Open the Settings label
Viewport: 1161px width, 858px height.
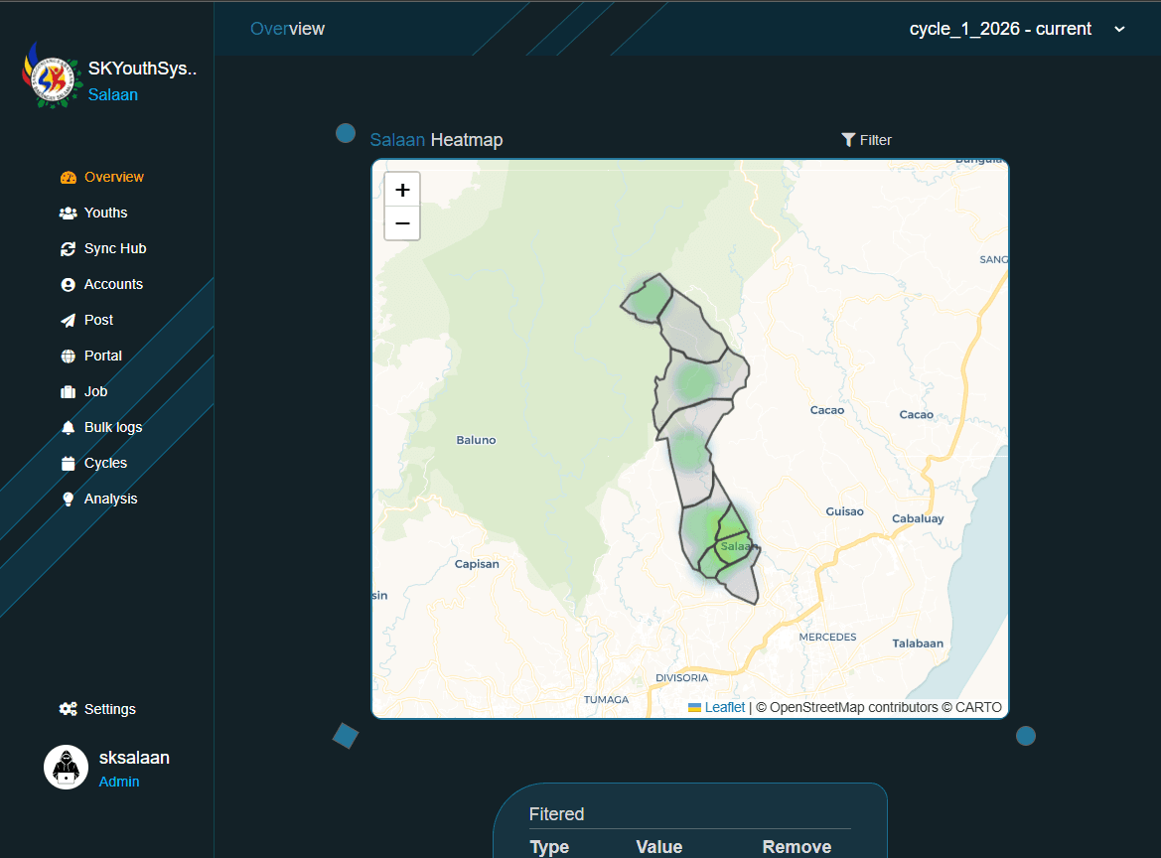click(x=110, y=709)
